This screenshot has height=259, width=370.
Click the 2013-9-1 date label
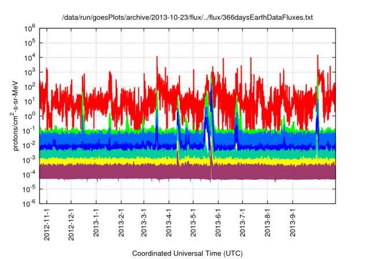pyautogui.click(x=293, y=223)
